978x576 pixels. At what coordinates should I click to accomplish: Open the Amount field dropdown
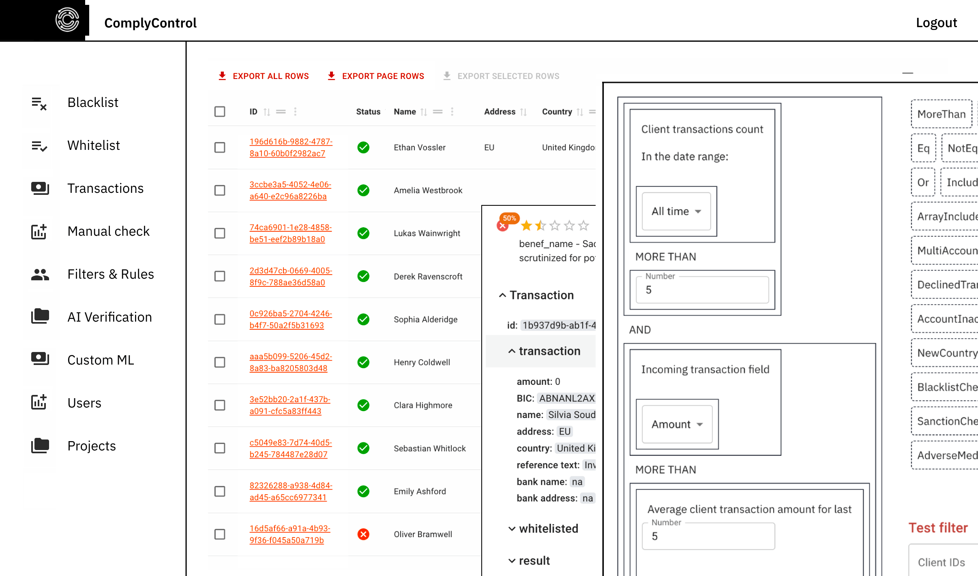[x=676, y=424]
